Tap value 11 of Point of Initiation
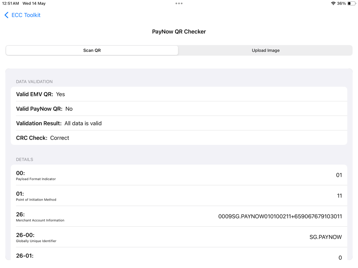This screenshot has height=268, width=358. 339,196
